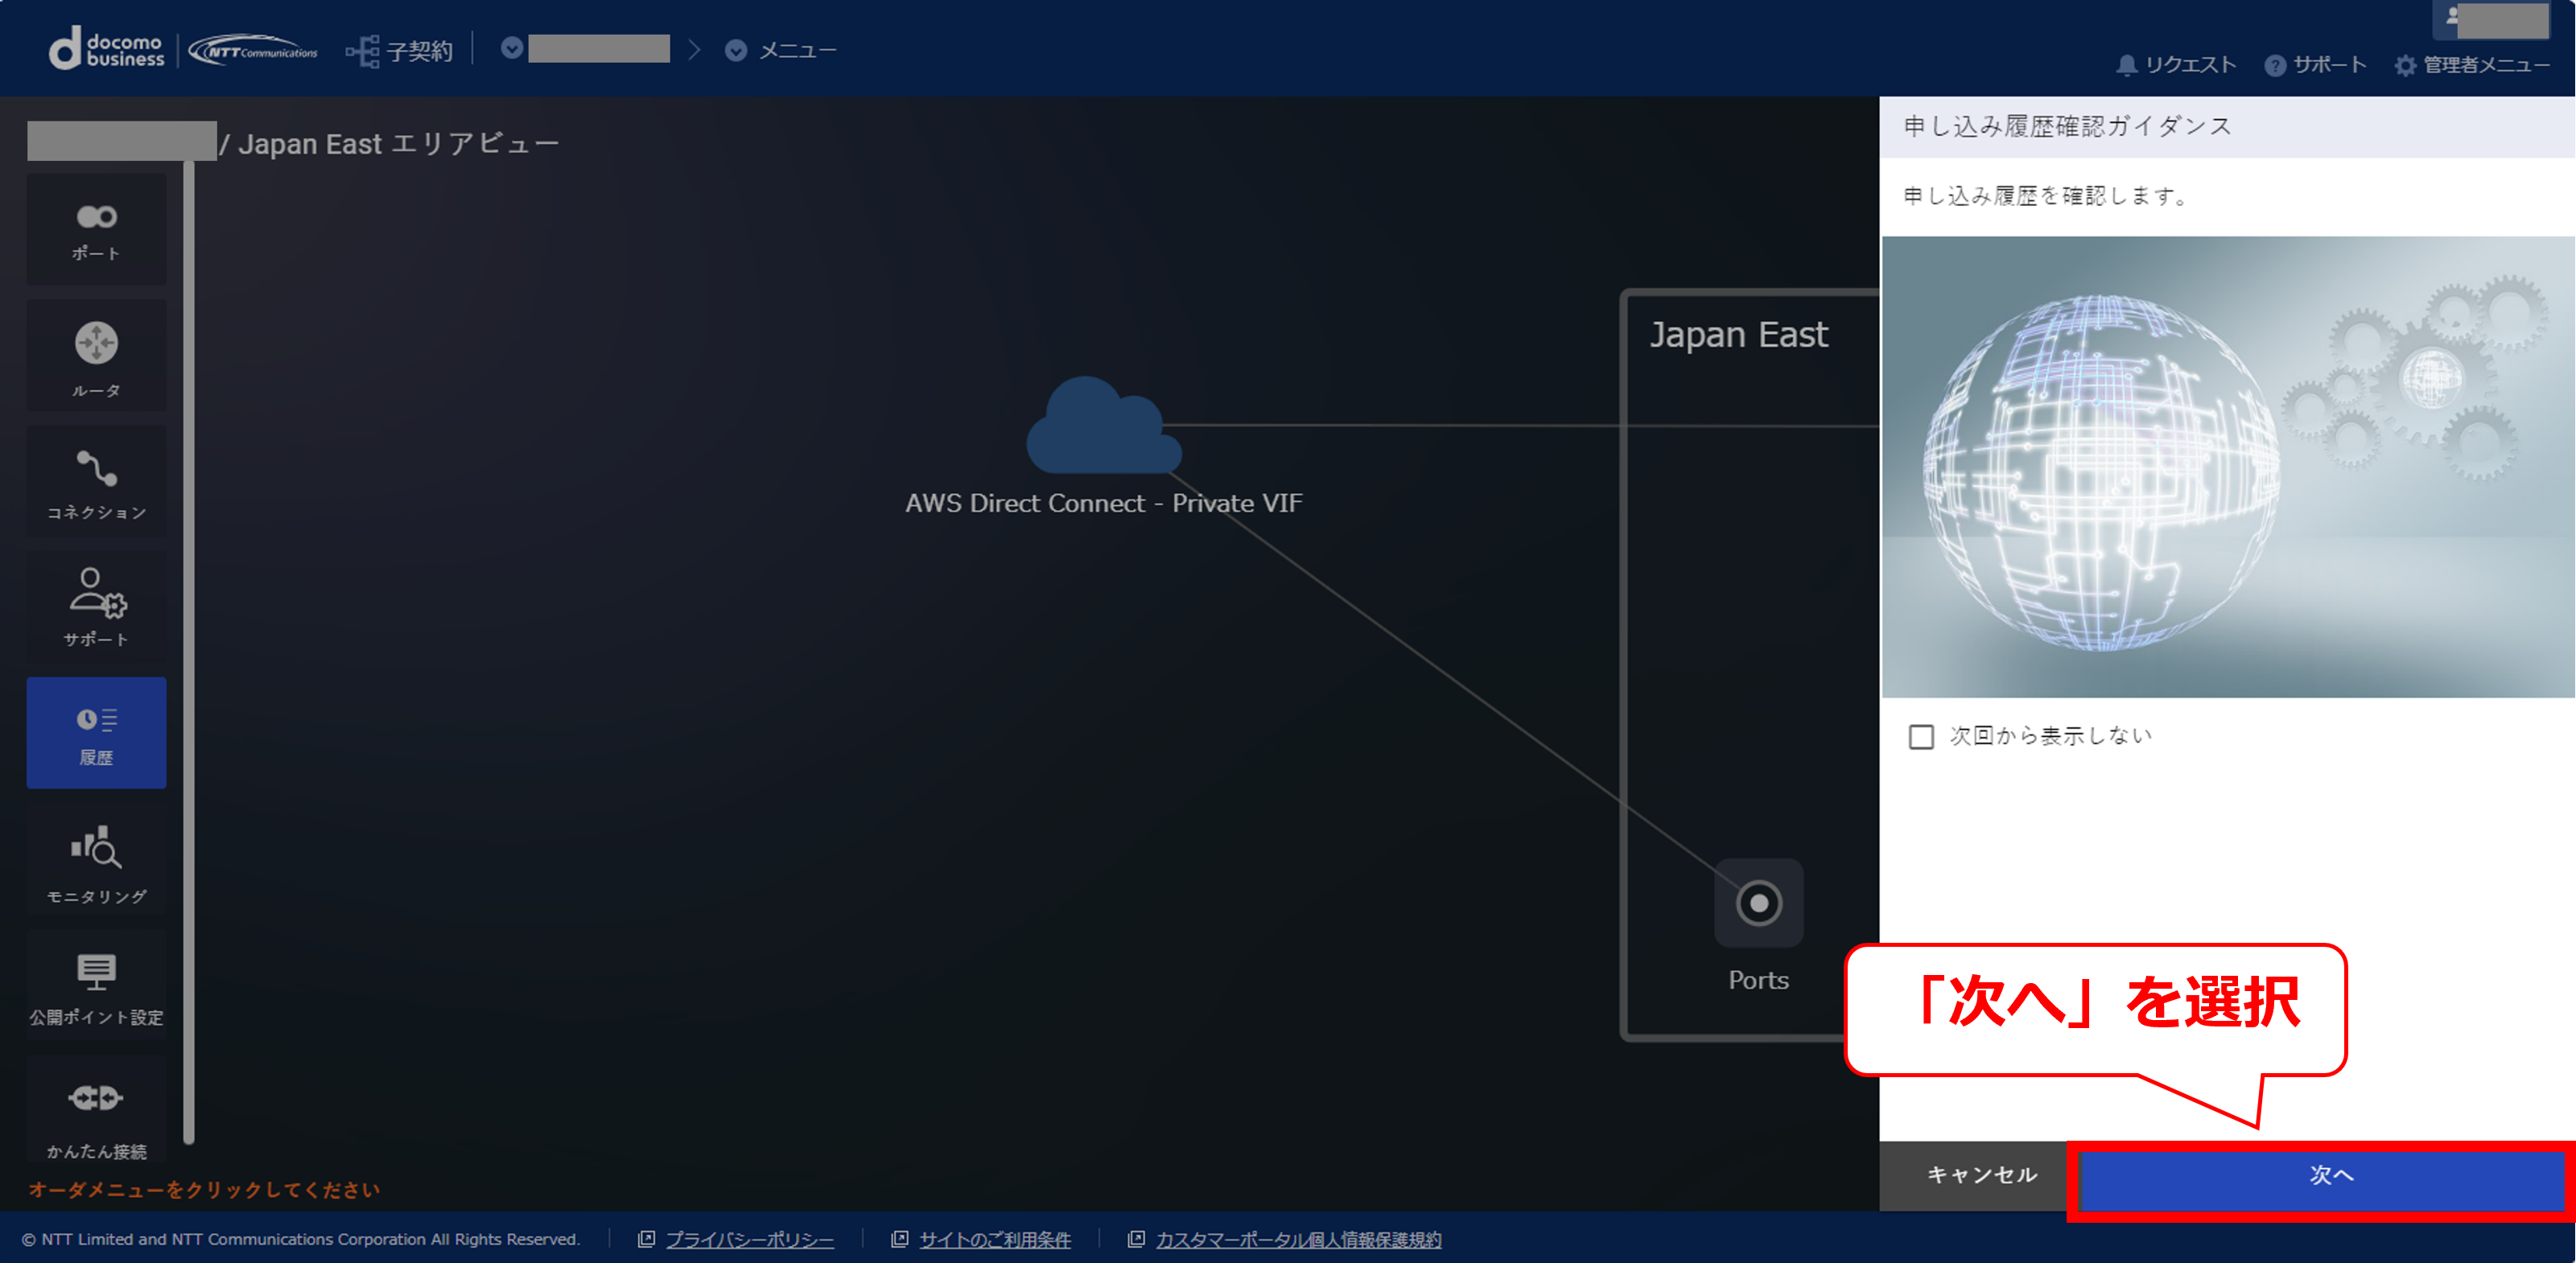Open the サイトのご利用条件 link

coord(995,1240)
